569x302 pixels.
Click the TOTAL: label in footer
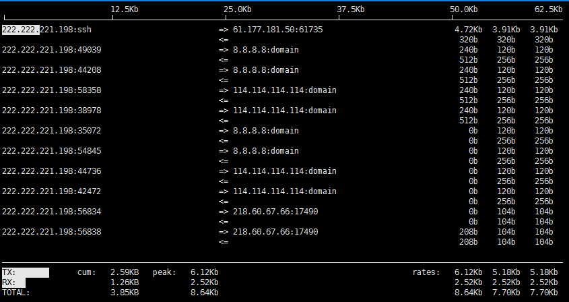pyautogui.click(x=16, y=293)
